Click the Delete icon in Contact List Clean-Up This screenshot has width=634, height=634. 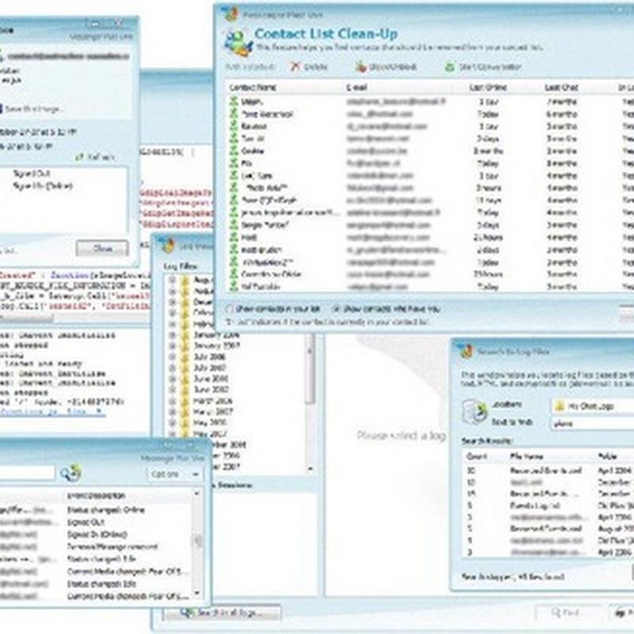[x=295, y=67]
